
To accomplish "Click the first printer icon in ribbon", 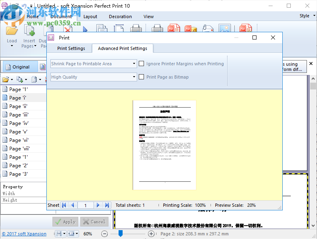I will [x=136, y=28].
